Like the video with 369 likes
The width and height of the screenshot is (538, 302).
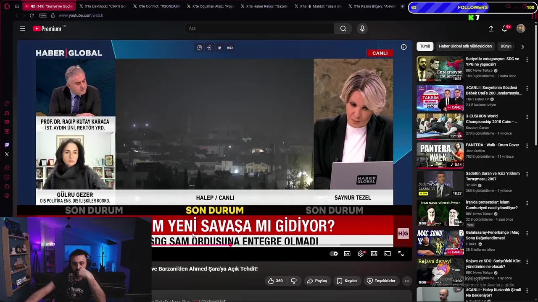pyautogui.click(x=275, y=281)
